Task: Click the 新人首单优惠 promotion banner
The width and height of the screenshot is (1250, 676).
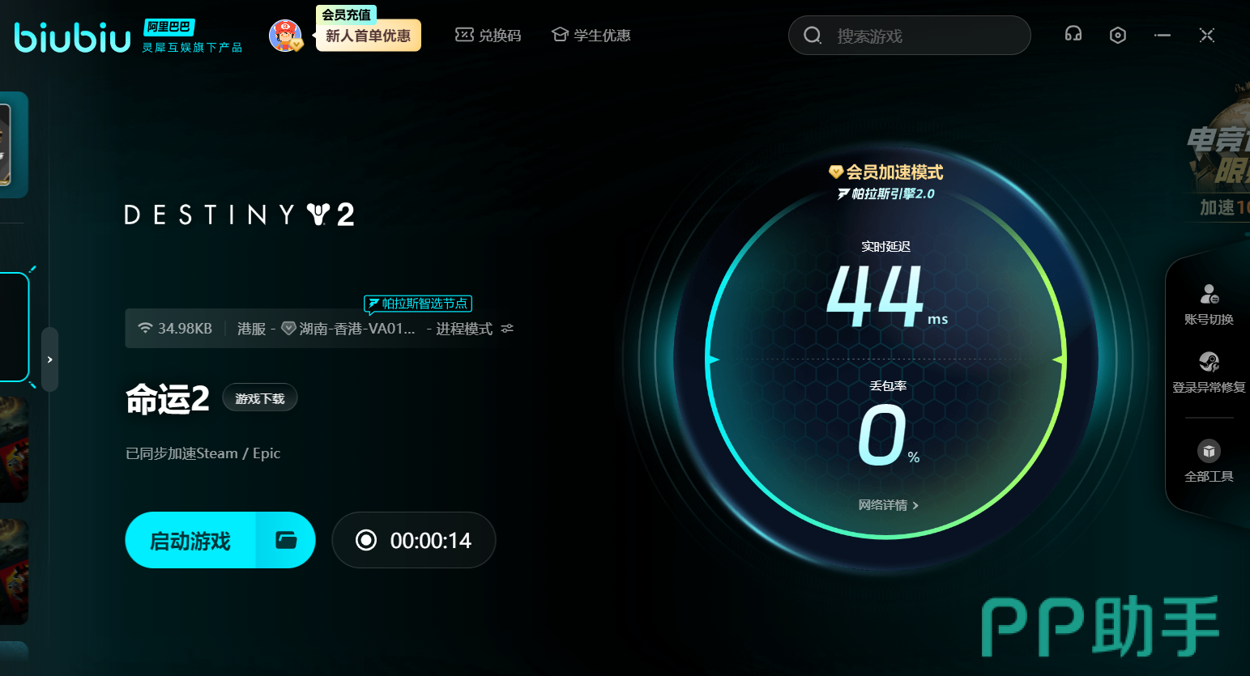Action: 368,36
